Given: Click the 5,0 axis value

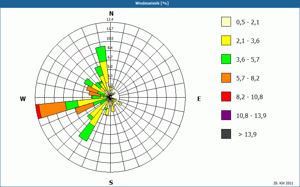Looking at the screenshot, I should pyautogui.click(x=110, y=67).
